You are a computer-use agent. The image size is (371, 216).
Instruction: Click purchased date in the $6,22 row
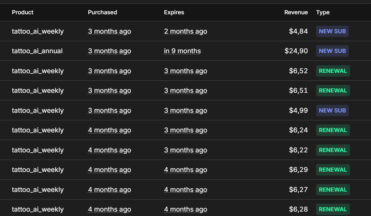(x=109, y=150)
